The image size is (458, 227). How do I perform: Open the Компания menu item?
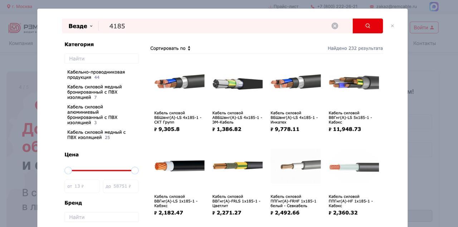click(21, 43)
